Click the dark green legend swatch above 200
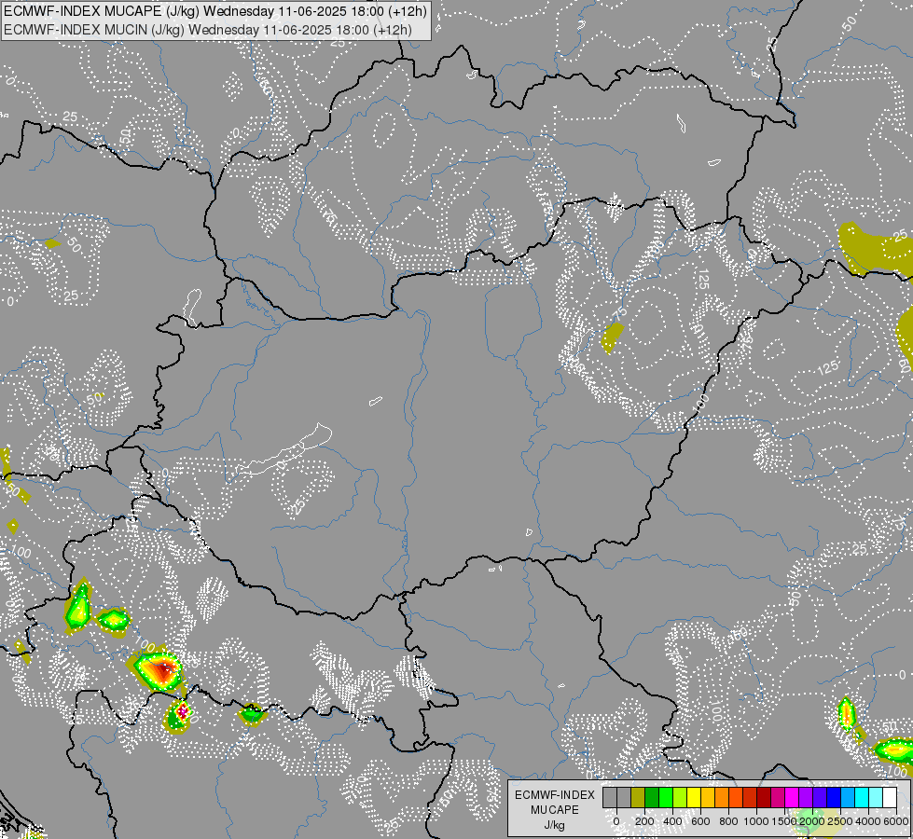 (x=652, y=797)
